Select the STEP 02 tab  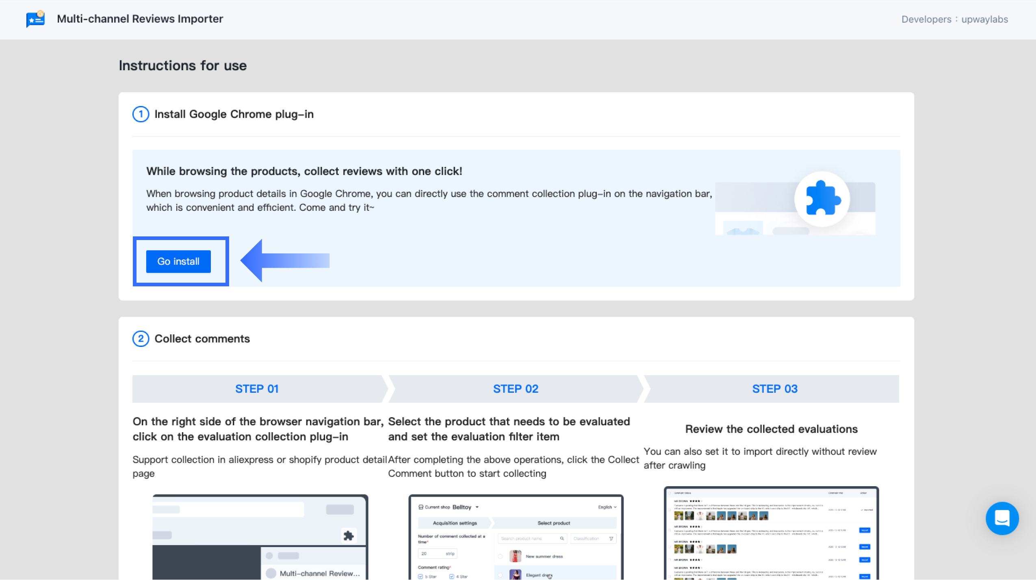point(515,389)
